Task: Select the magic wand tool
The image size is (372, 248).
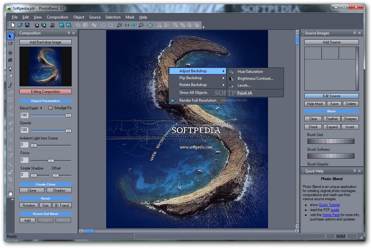Action: click(10, 164)
